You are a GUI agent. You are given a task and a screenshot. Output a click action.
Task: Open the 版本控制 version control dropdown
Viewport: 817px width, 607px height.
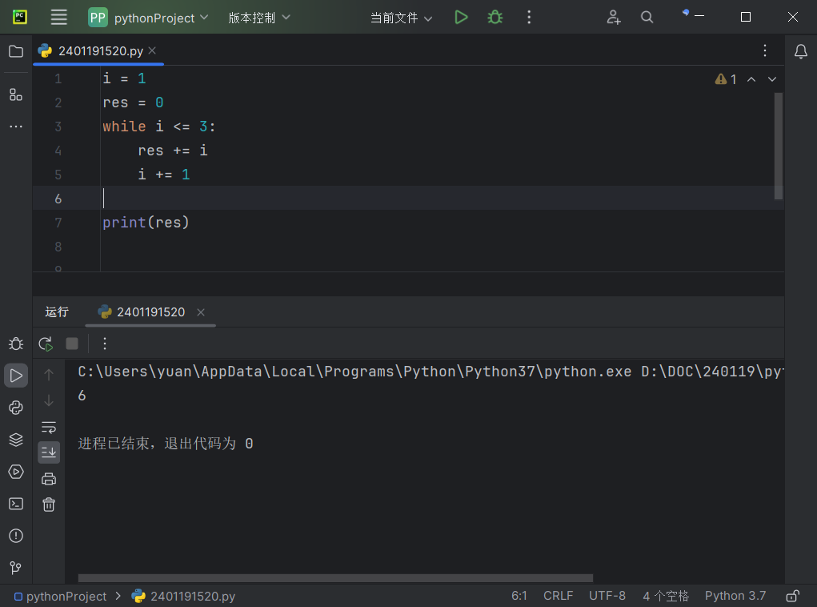tap(259, 18)
